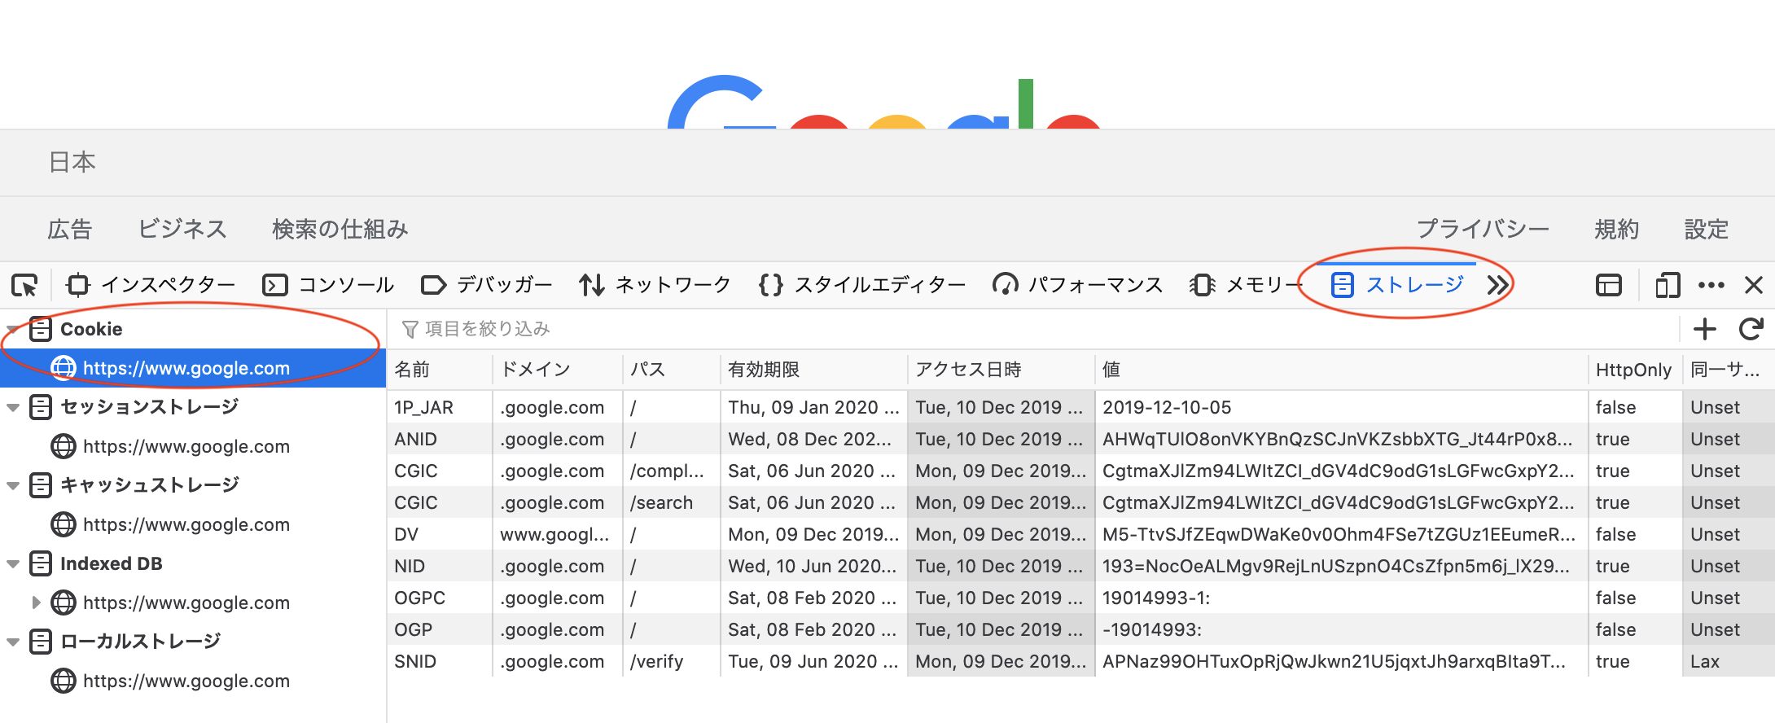Screen dimensions: 1775x723
Task: Switch to the ネットワーク tab
Action: [x=655, y=285]
